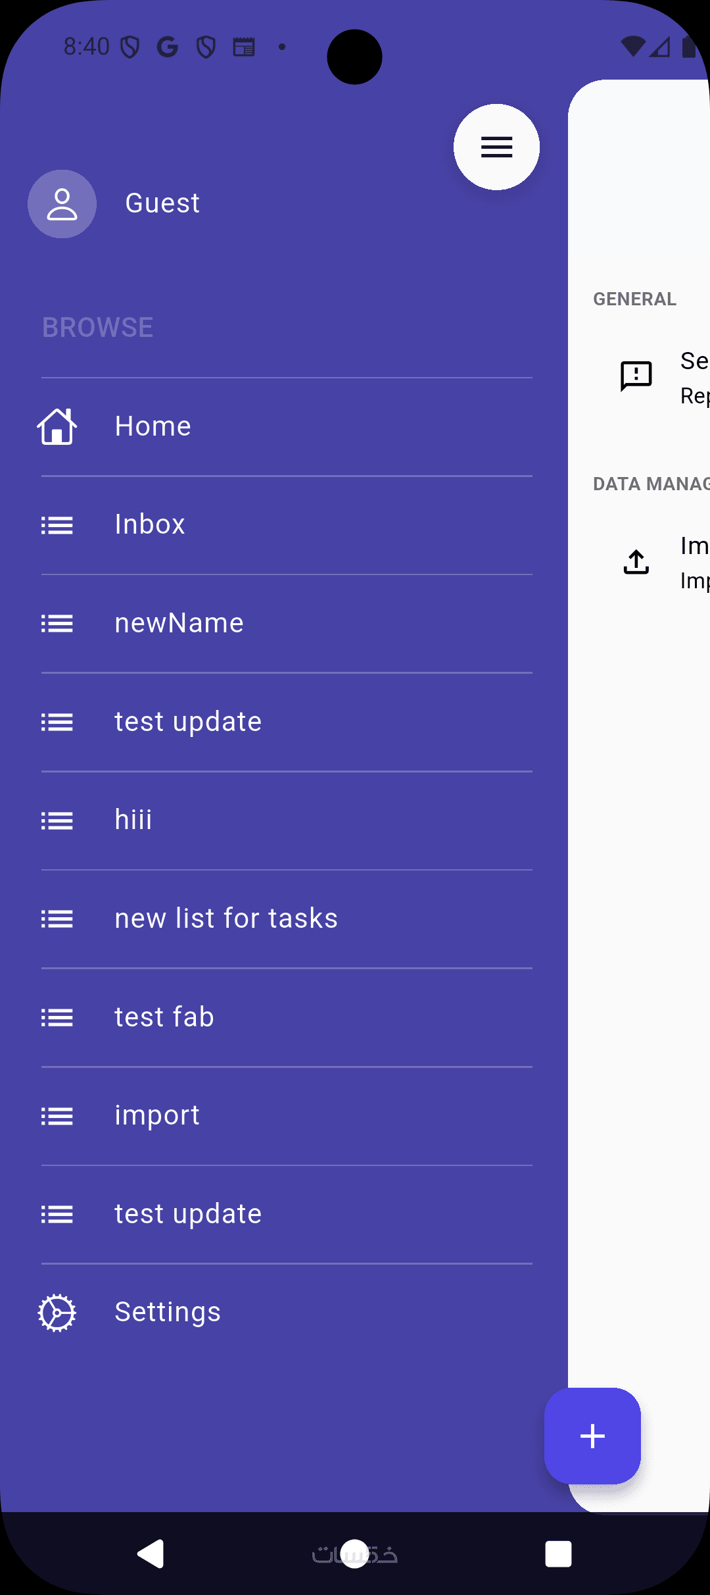Tap the Settings gear icon
710x1595 pixels.
[57, 1313]
